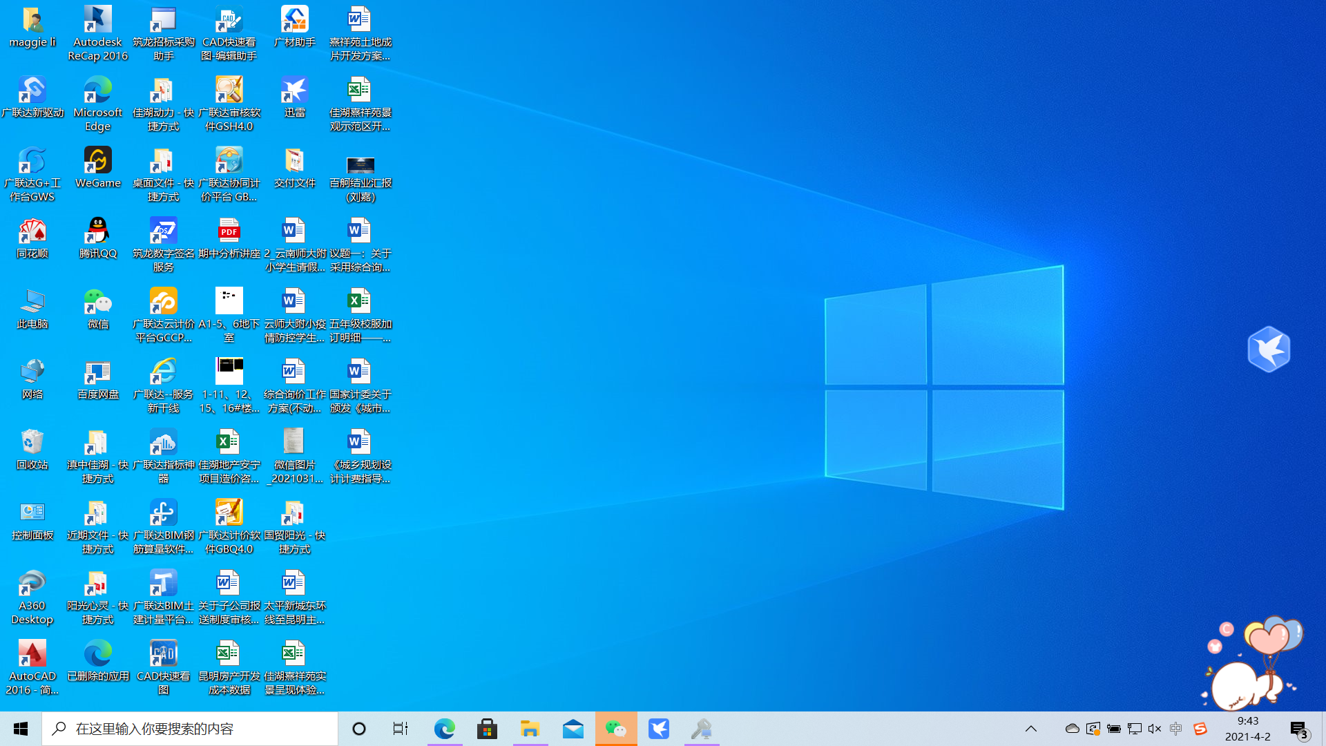Expand the hidden system tray icons
This screenshot has width=1326, height=746.
pyautogui.click(x=1031, y=729)
